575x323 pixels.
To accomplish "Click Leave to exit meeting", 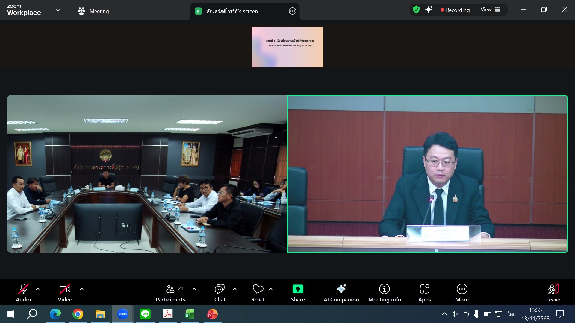I will click(553, 292).
